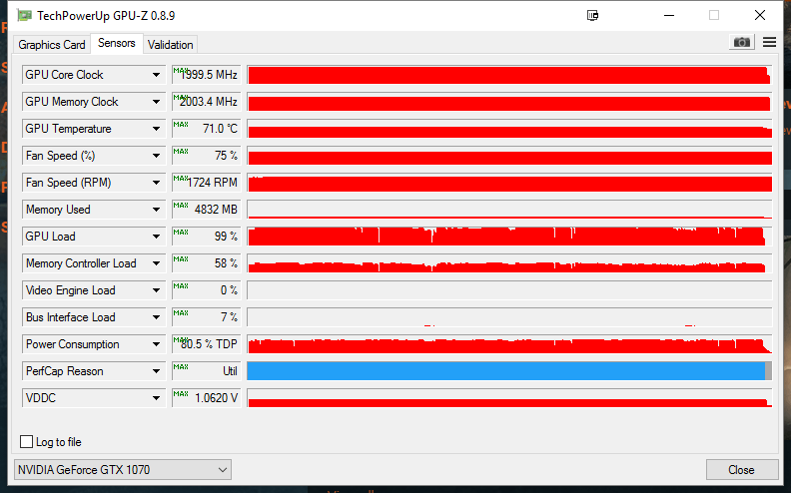Open the NVIDIA GeForce GTX 1070 selector
The image size is (791, 493).
coord(123,469)
